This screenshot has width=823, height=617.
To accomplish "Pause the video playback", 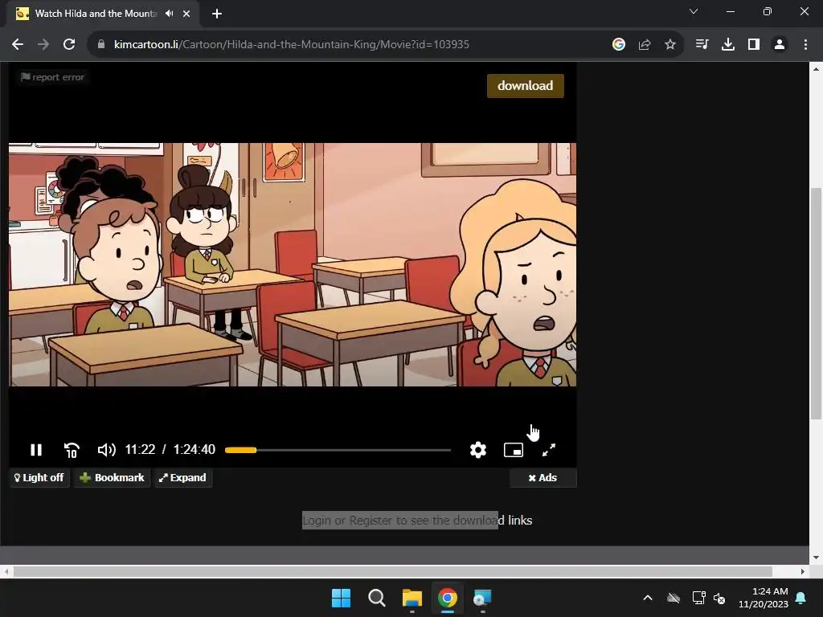I will tap(35, 450).
